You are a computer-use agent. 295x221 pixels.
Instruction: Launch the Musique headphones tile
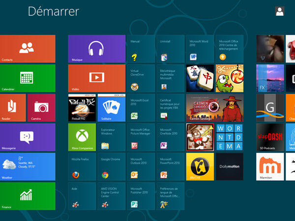96,49
